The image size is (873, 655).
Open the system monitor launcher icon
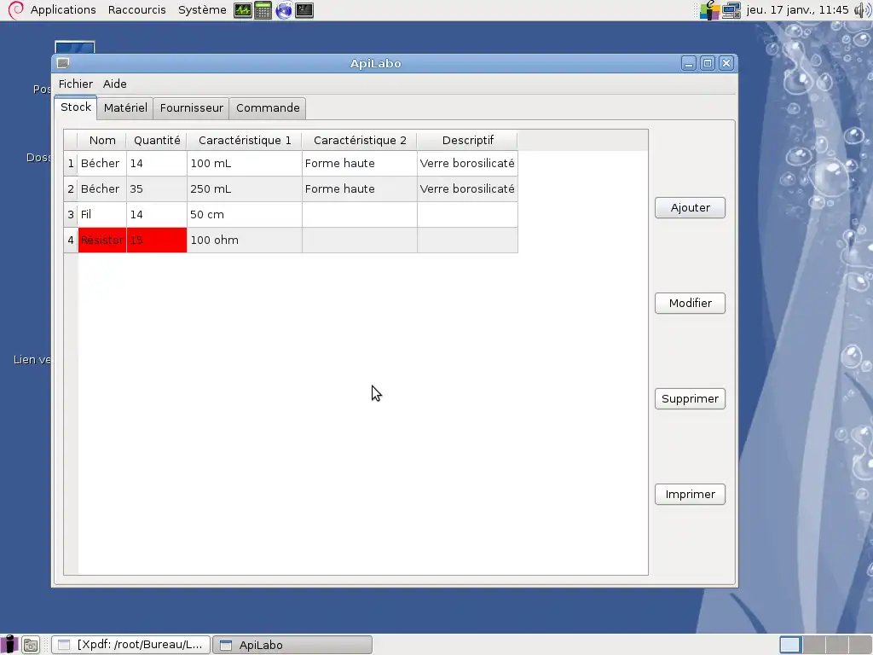point(242,10)
